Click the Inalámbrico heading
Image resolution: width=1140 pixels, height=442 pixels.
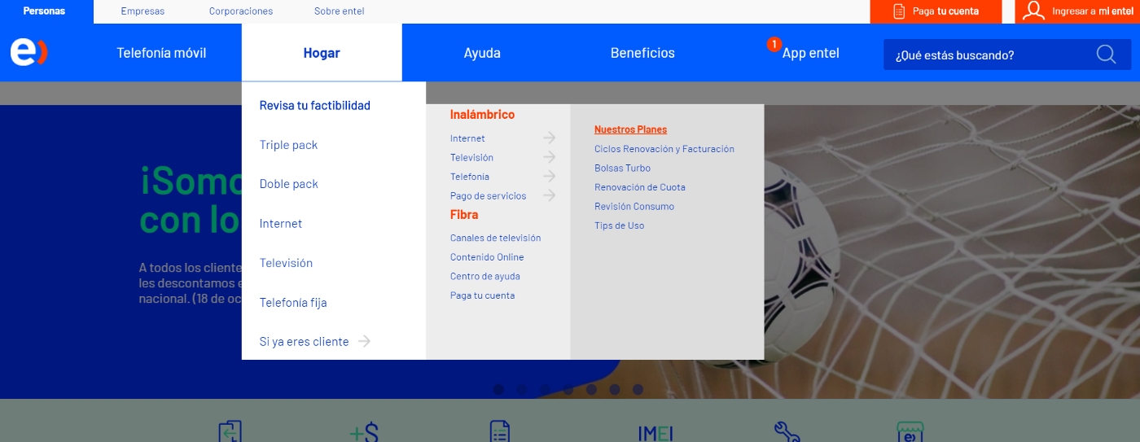pyautogui.click(x=482, y=115)
